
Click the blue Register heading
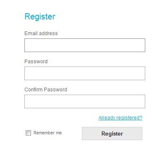40,17
